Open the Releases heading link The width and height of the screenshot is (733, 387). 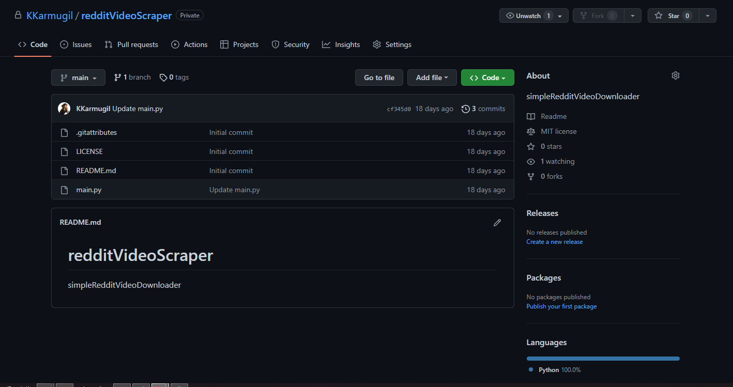click(x=542, y=213)
